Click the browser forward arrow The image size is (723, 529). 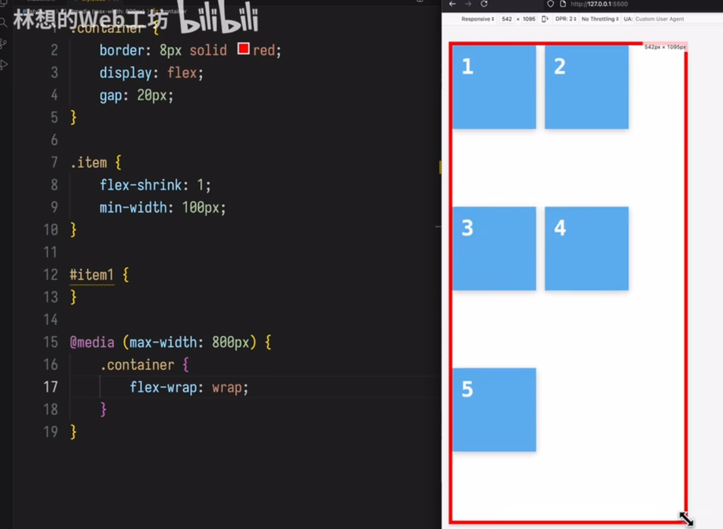pos(468,4)
